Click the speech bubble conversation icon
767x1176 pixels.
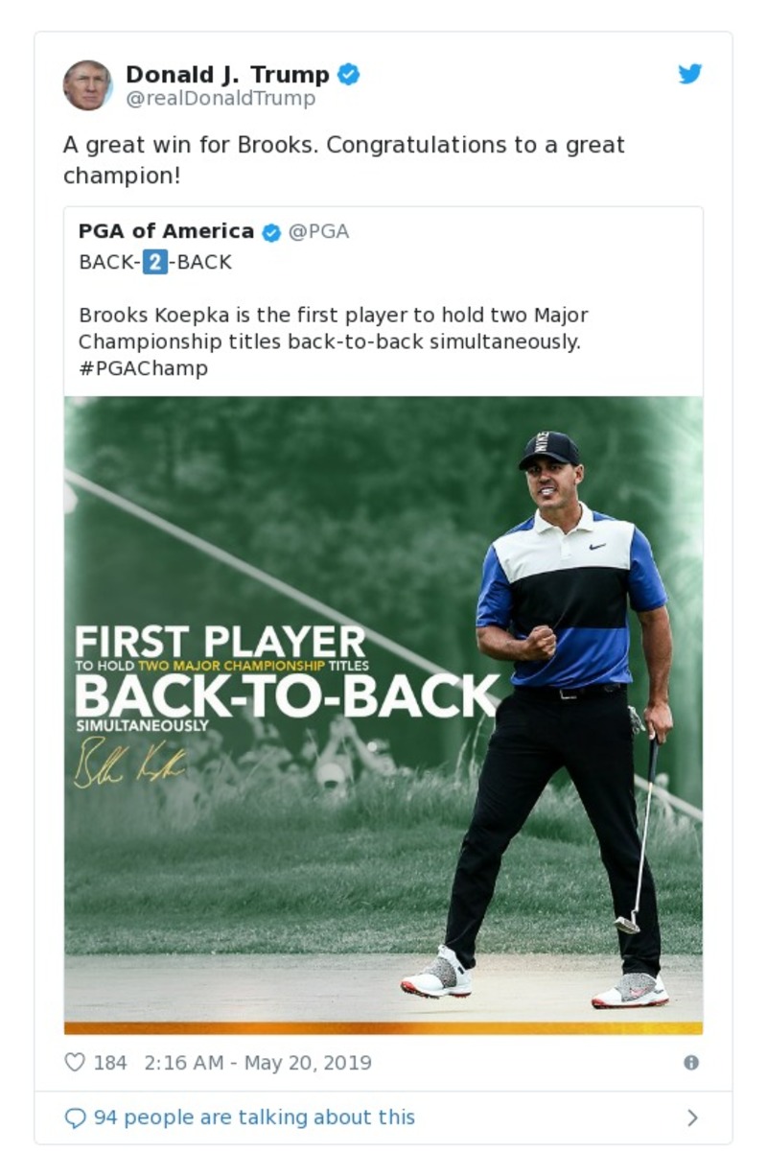[x=75, y=1117]
